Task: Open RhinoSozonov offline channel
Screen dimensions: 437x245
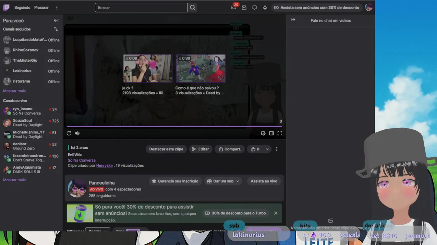Action: tap(31, 50)
